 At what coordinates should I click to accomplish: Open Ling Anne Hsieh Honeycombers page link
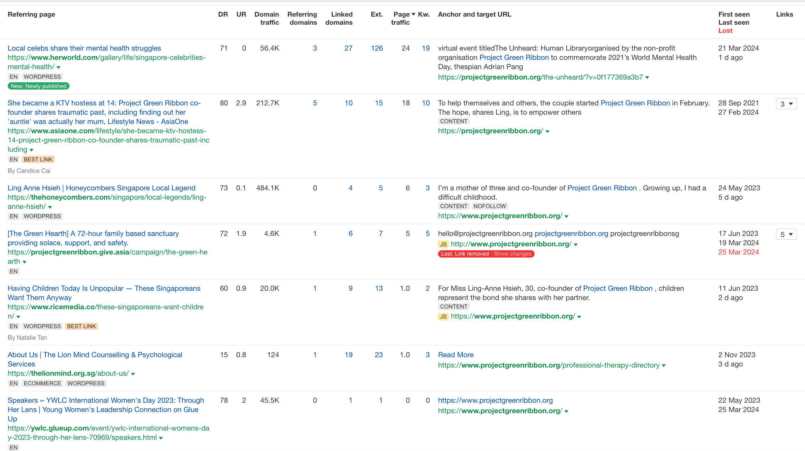pyautogui.click(x=102, y=188)
